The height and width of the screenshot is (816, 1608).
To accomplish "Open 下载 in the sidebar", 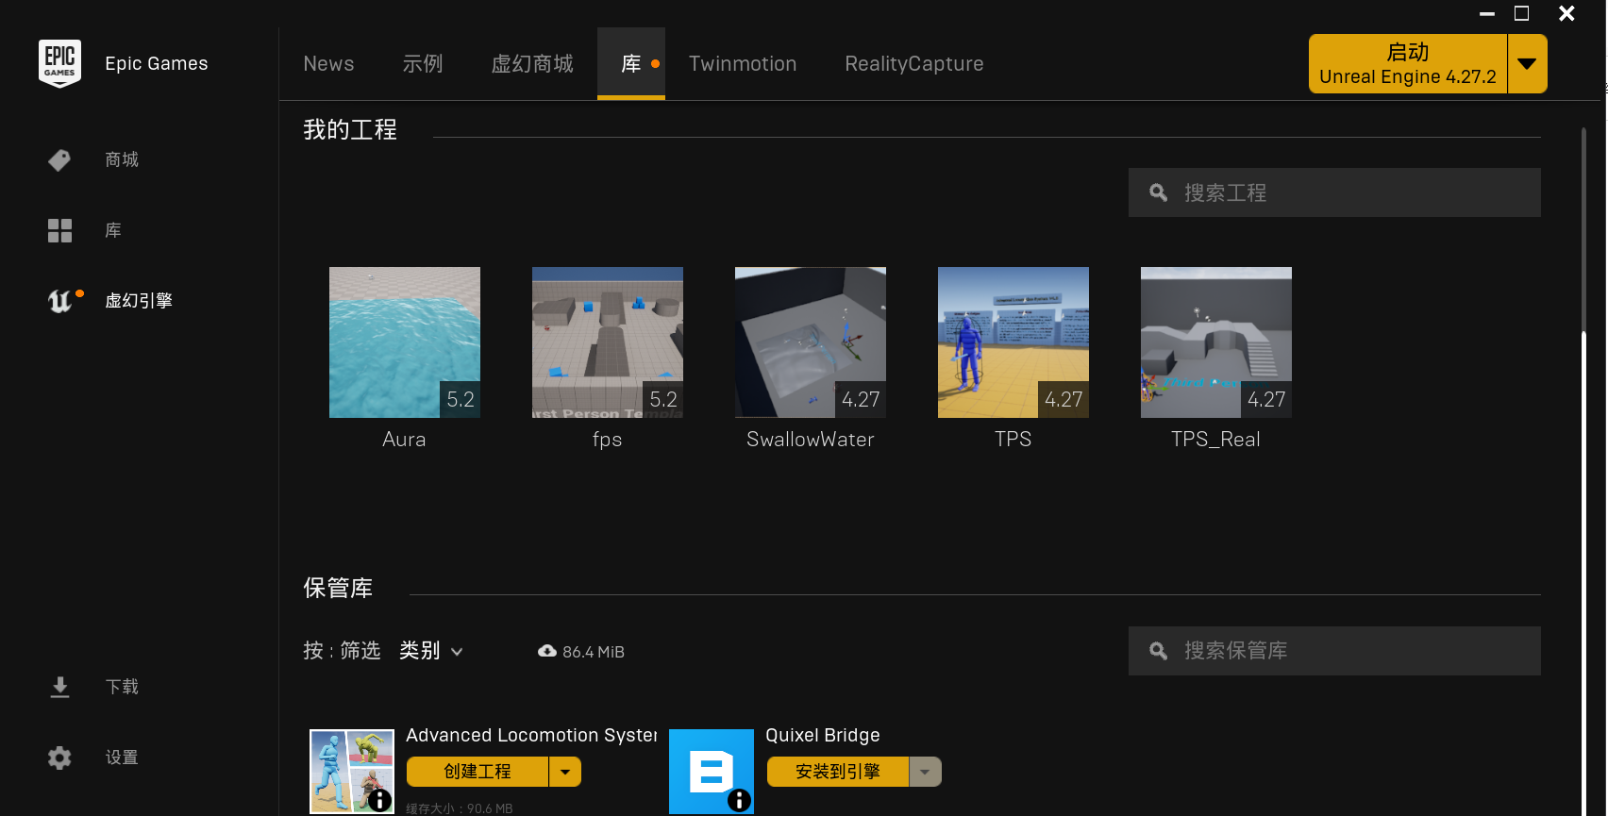I will point(122,687).
